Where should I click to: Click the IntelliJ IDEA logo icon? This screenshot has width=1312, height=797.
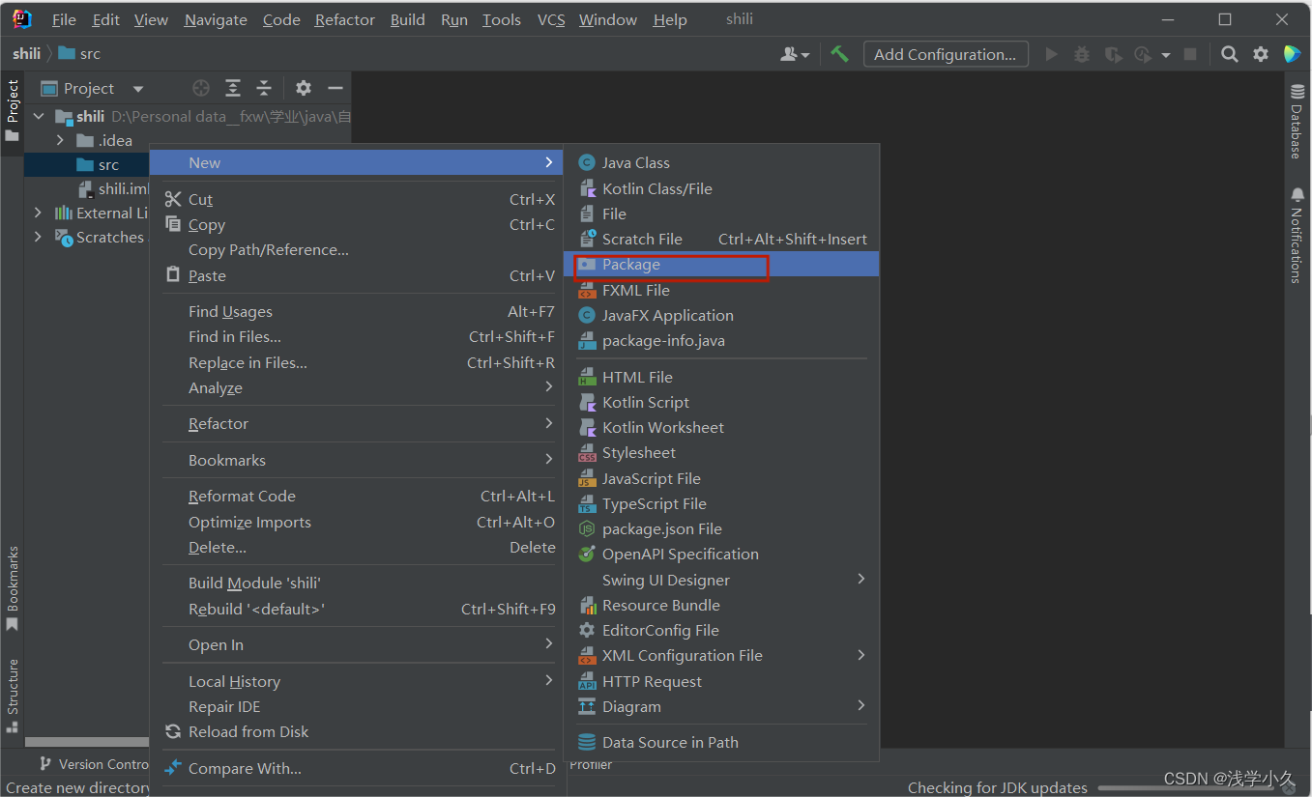21,19
